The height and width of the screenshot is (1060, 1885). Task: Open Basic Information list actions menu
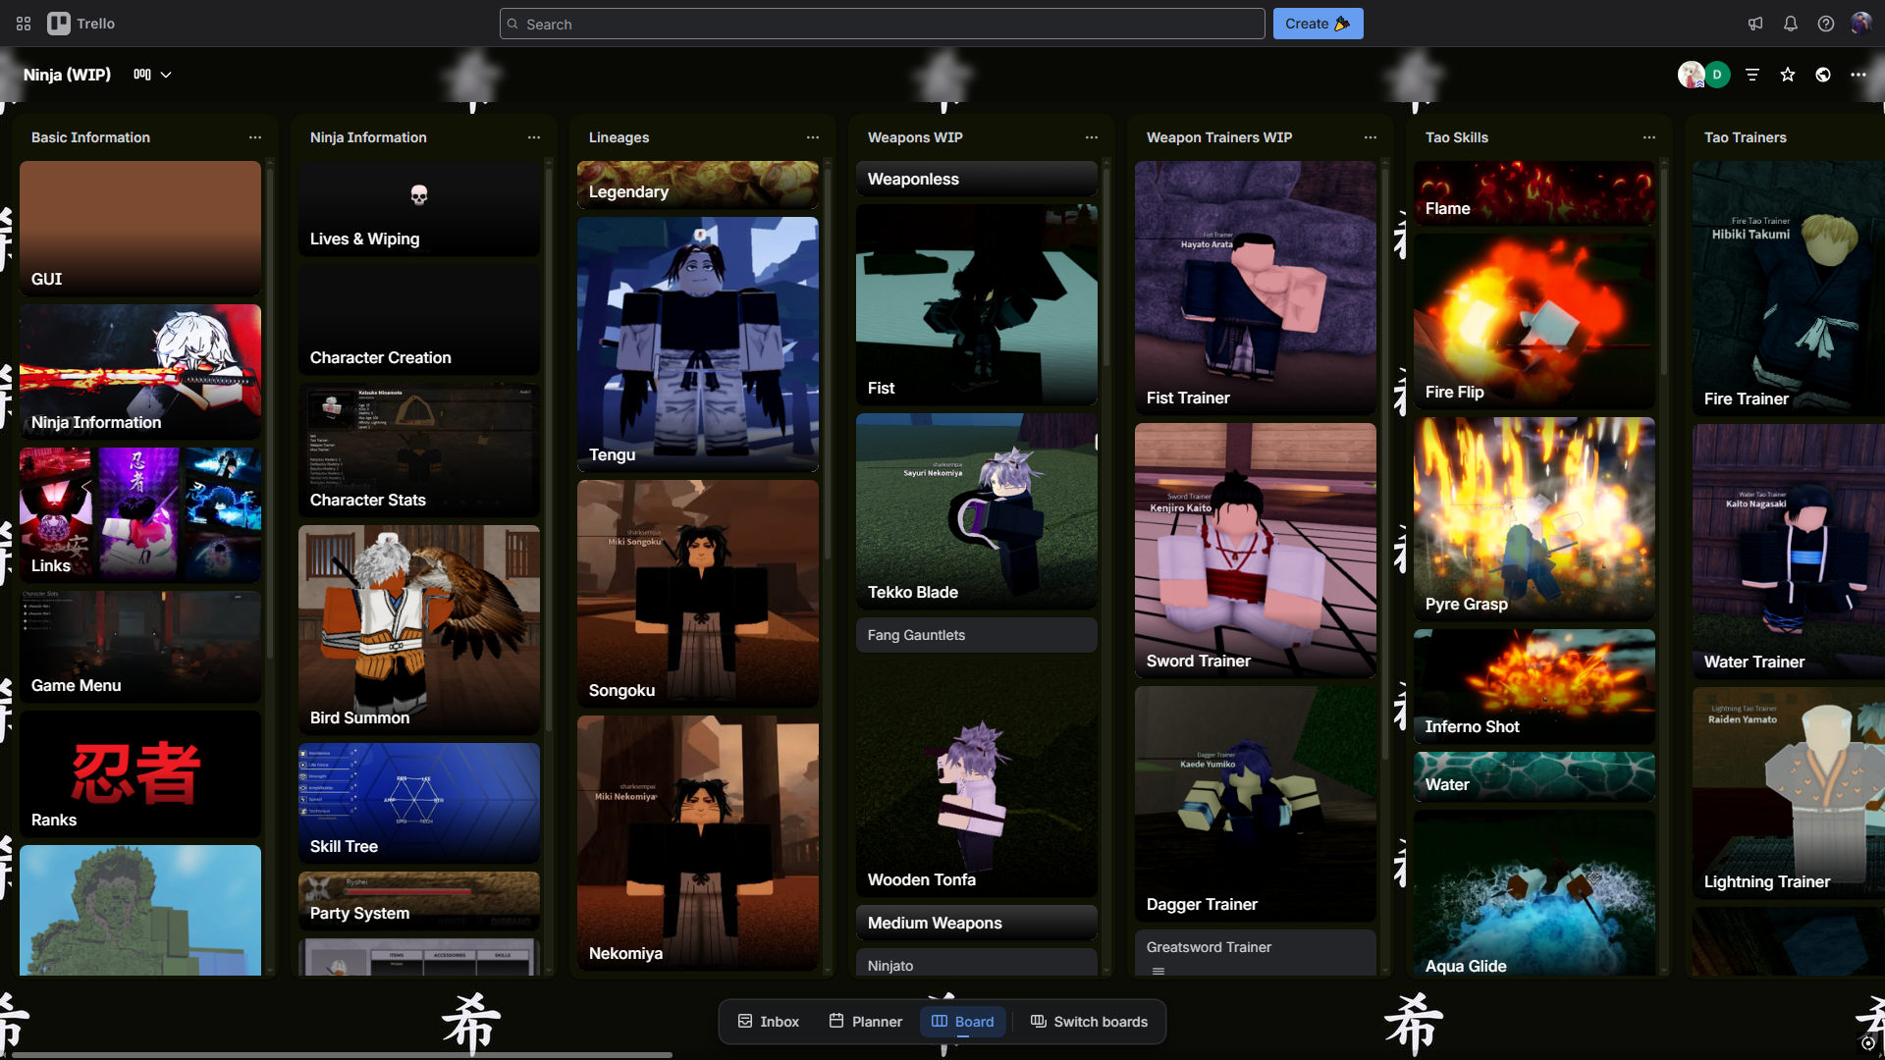255,137
